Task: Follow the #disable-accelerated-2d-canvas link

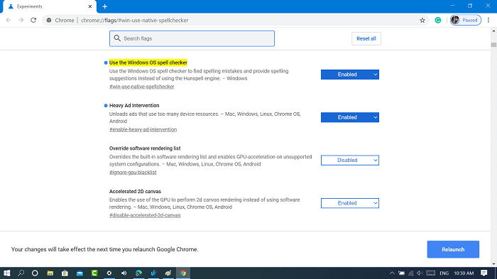Action: (x=145, y=215)
